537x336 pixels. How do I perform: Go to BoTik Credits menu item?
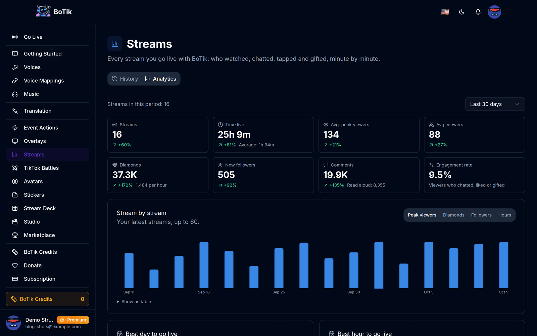[x=48, y=252]
